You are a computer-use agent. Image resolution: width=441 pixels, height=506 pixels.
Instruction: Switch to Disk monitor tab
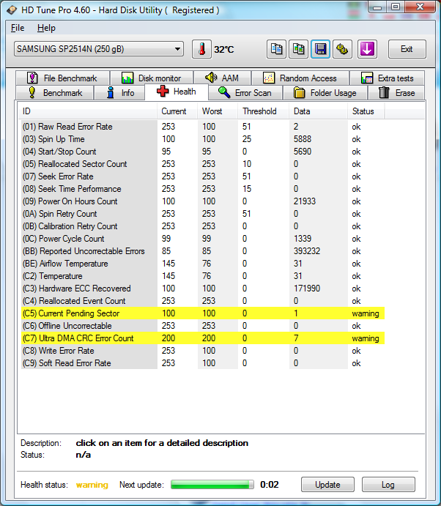152,78
